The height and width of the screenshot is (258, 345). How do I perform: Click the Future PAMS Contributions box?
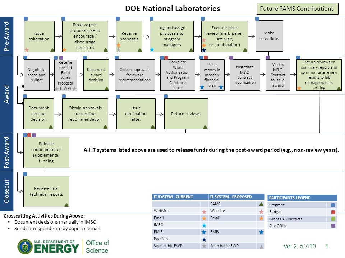(x=298, y=9)
